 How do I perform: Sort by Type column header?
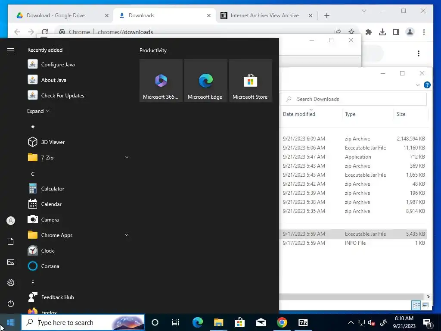pyautogui.click(x=368, y=114)
